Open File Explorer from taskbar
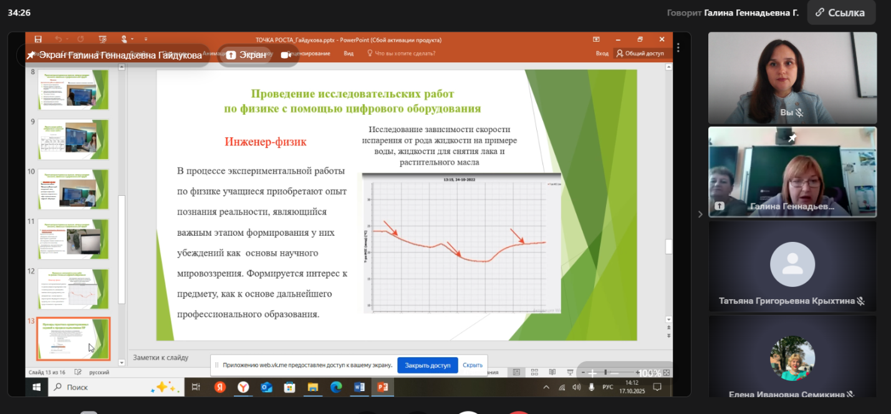 tap(312, 387)
